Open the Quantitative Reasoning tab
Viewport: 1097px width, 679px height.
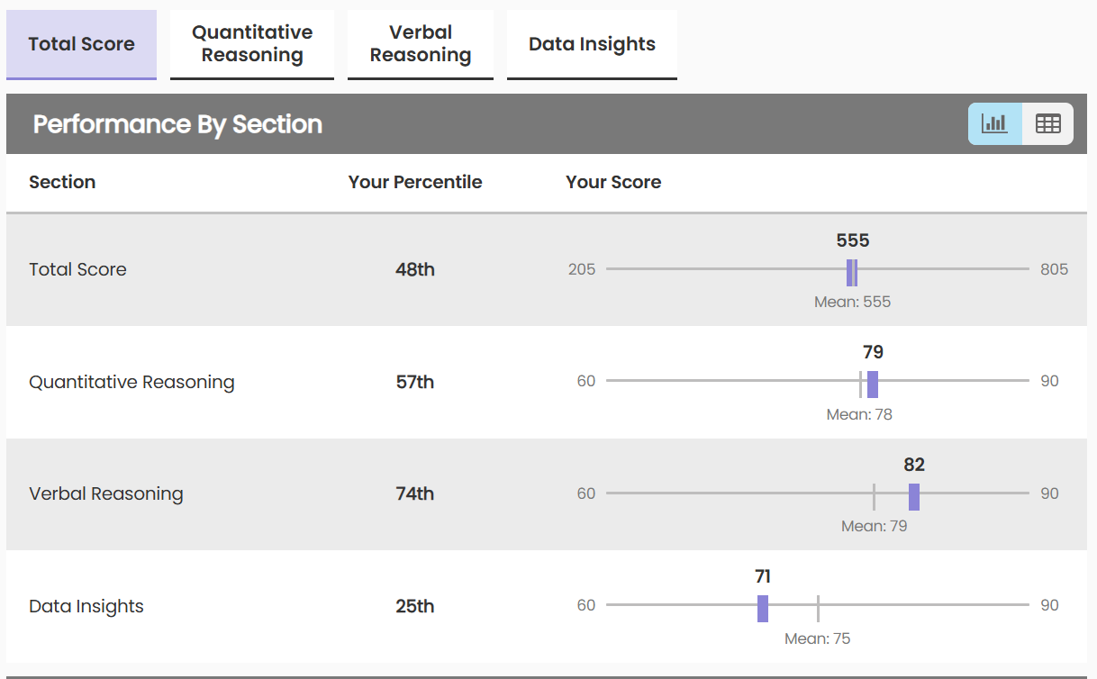pyautogui.click(x=252, y=44)
